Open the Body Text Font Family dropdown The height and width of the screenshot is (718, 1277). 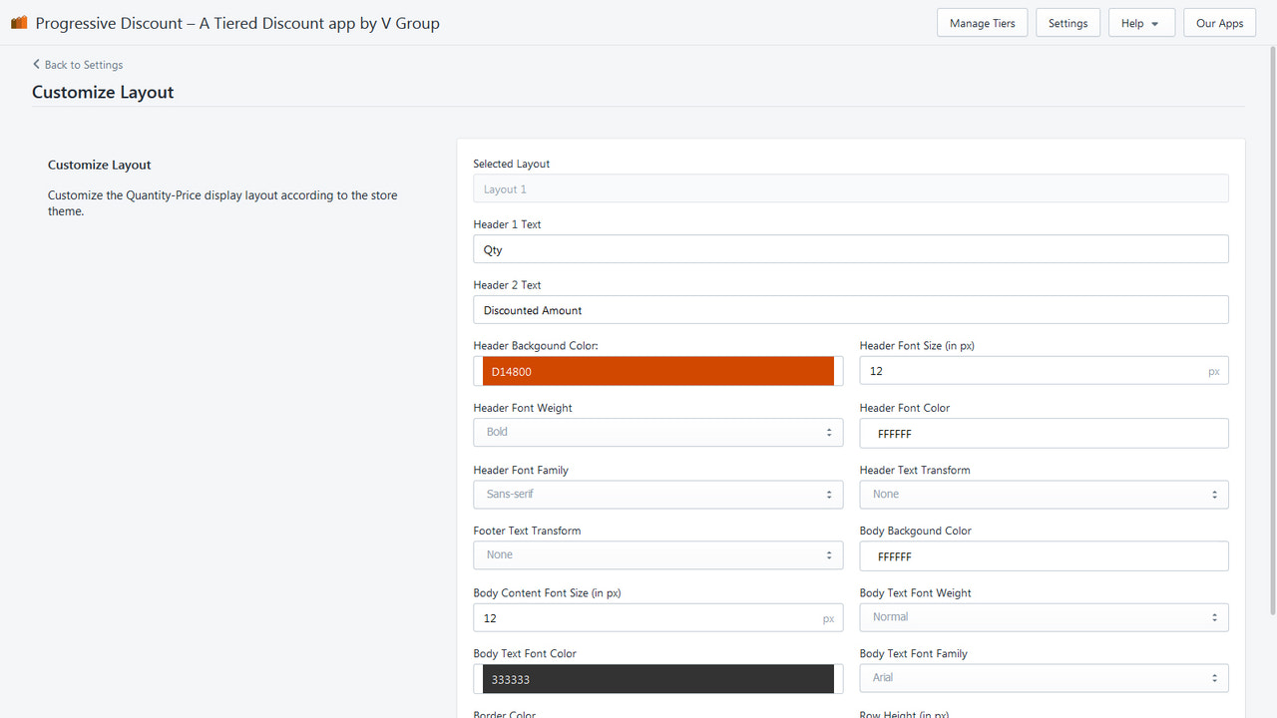point(1044,677)
